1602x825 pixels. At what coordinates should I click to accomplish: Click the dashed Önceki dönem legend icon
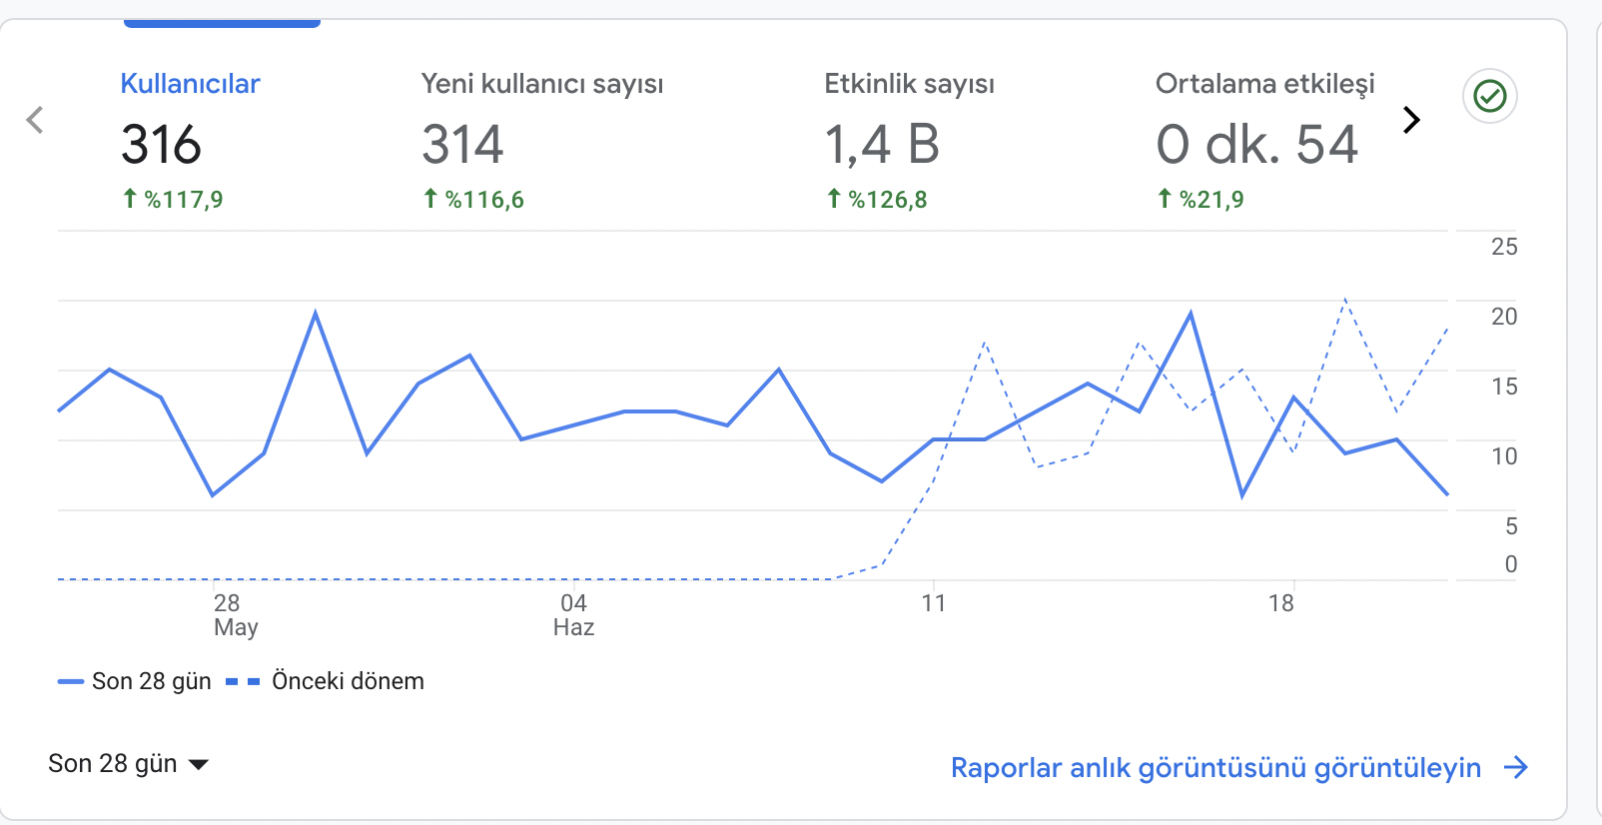click(x=243, y=681)
